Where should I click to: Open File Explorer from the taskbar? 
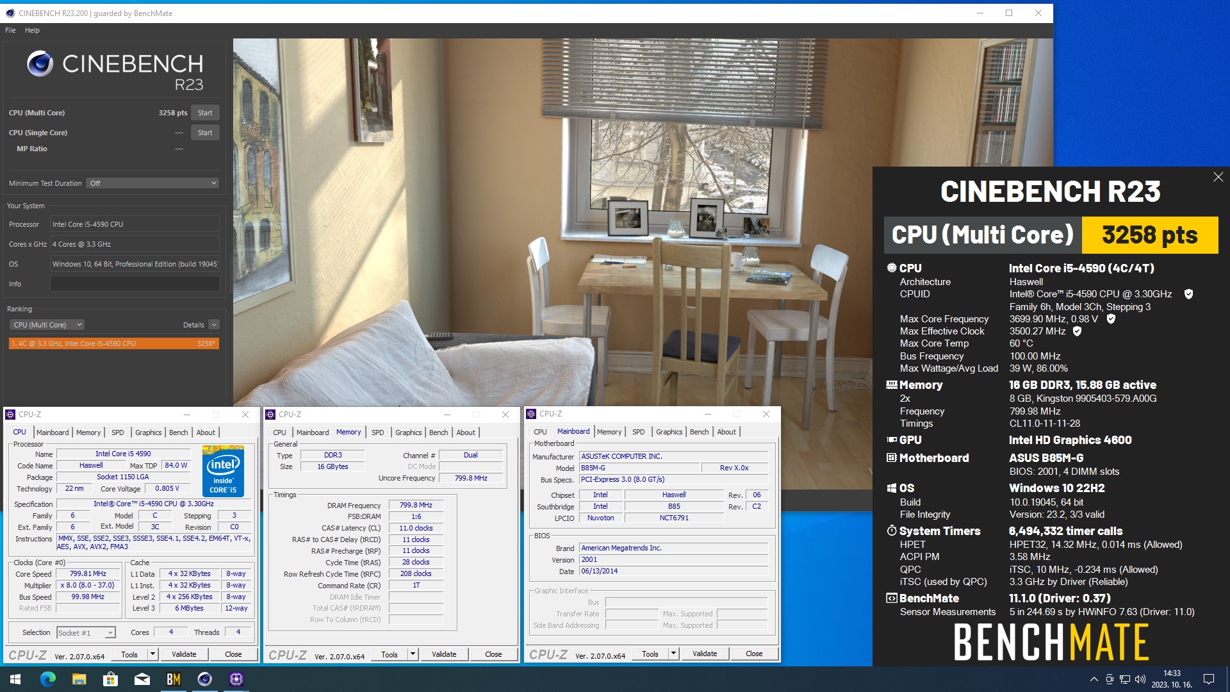[x=79, y=679]
